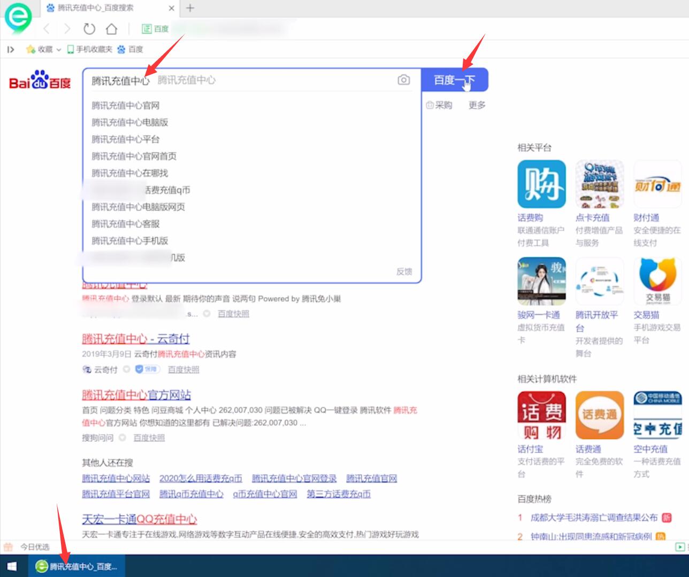Viewport: 689px width, 577px height.
Task: Open result 腾讯充值中心 - 云奇付
Action: click(x=135, y=339)
